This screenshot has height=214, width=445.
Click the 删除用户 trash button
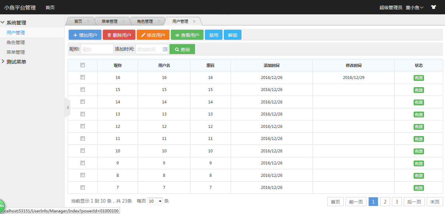click(119, 35)
